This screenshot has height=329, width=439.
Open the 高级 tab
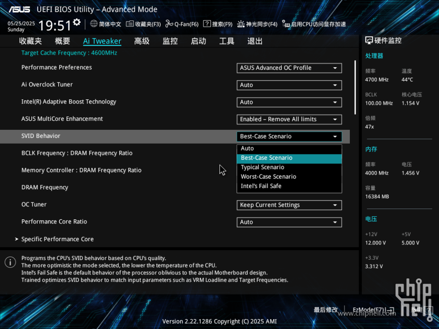[x=142, y=41]
